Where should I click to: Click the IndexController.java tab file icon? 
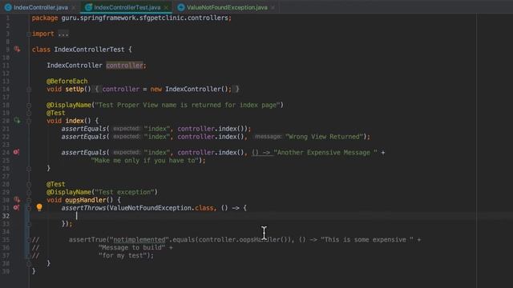(x=8, y=7)
